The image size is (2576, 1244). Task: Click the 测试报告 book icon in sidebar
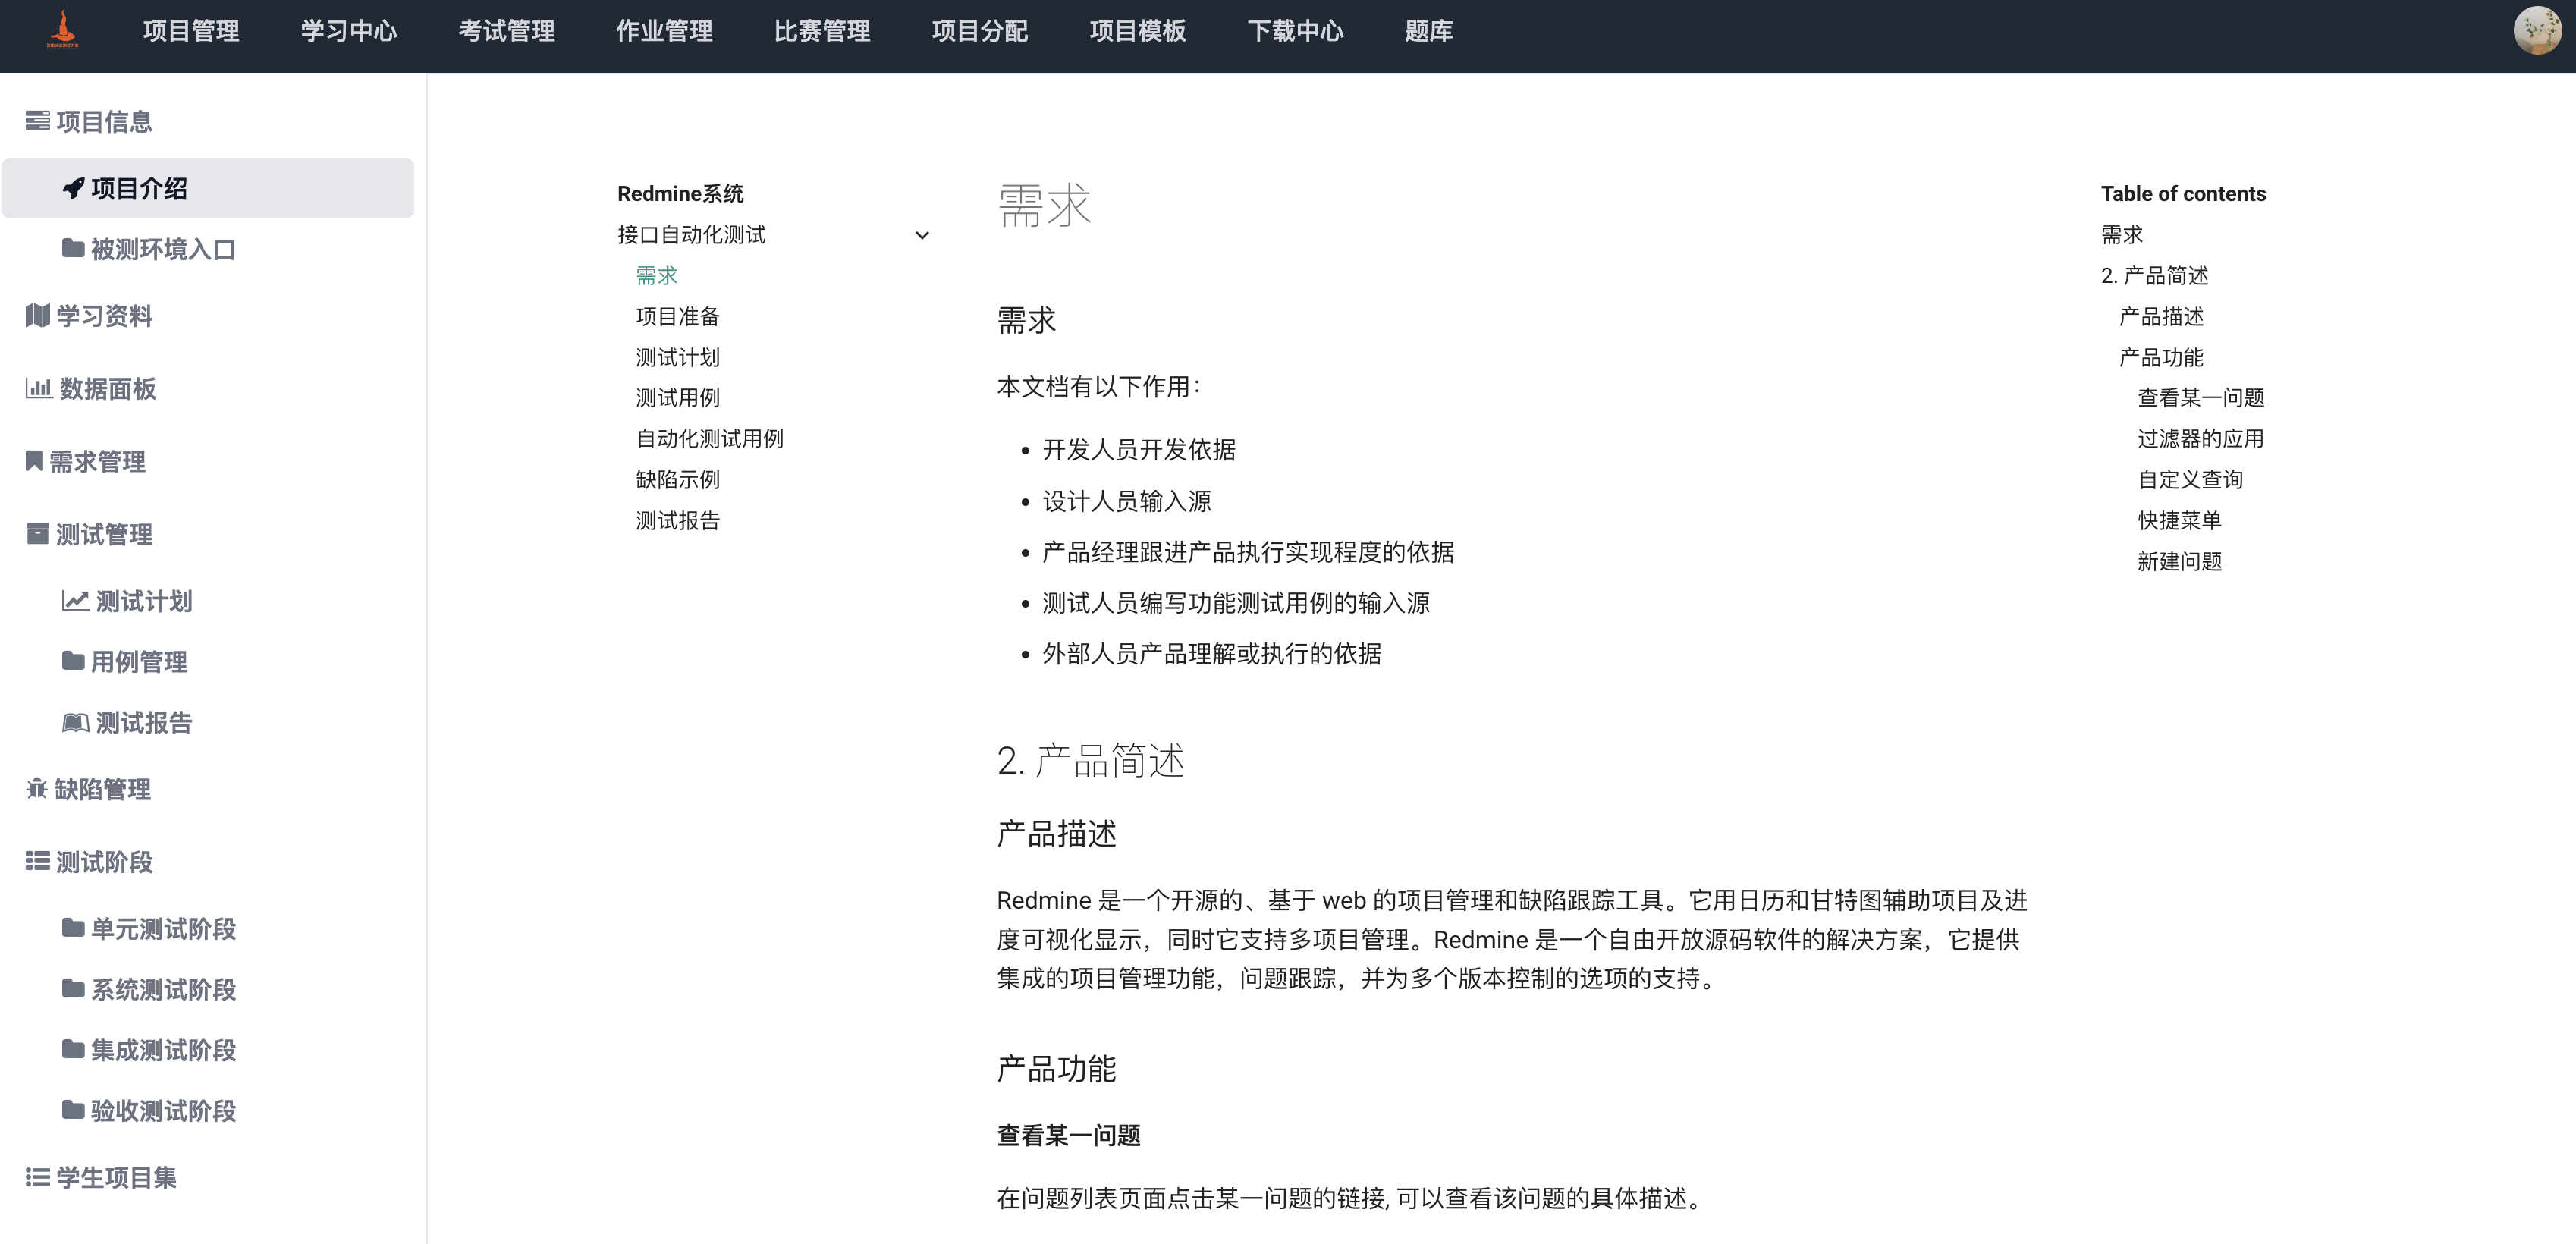tap(74, 722)
